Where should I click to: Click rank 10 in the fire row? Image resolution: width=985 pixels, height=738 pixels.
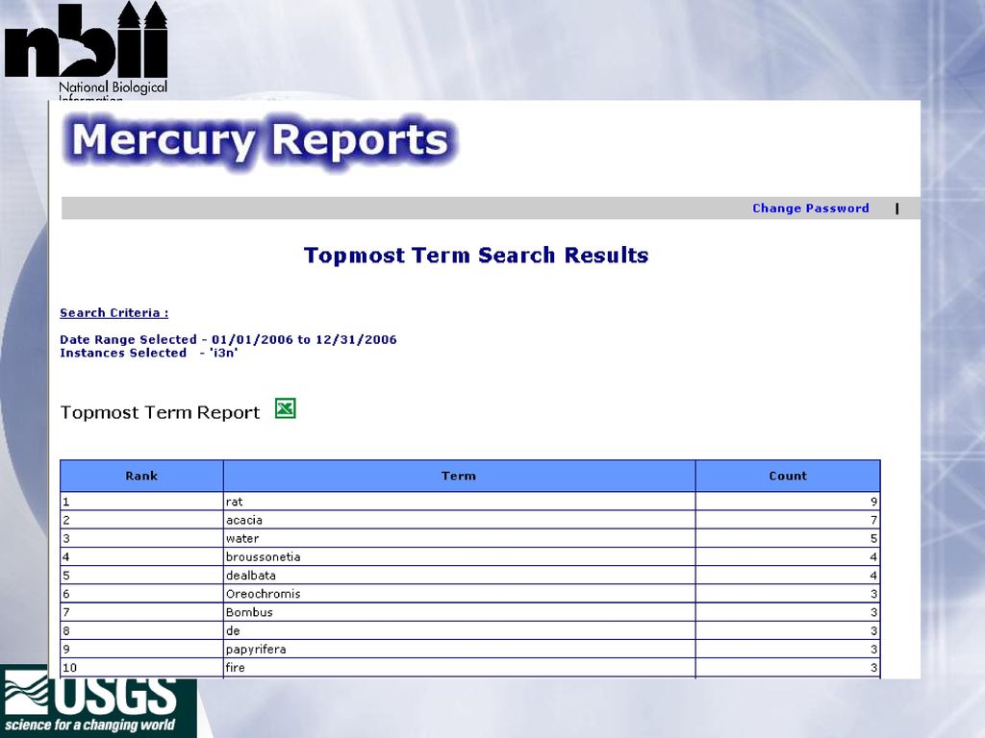(x=69, y=668)
